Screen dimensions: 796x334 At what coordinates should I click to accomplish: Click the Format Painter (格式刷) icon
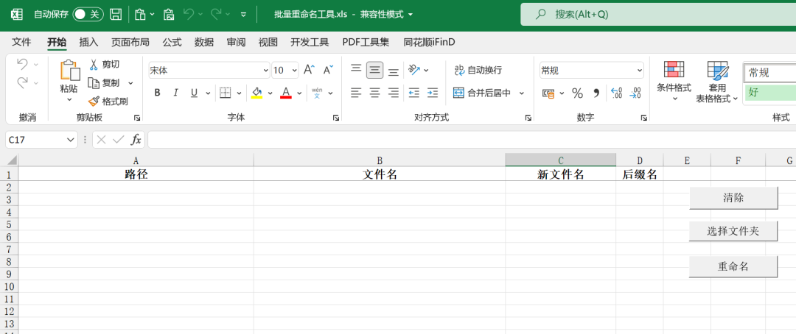coord(94,102)
